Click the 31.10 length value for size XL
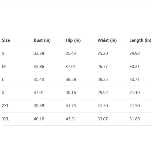Image resolution: width=152 pixels, height=152 pixels. pyautogui.click(x=135, y=93)
